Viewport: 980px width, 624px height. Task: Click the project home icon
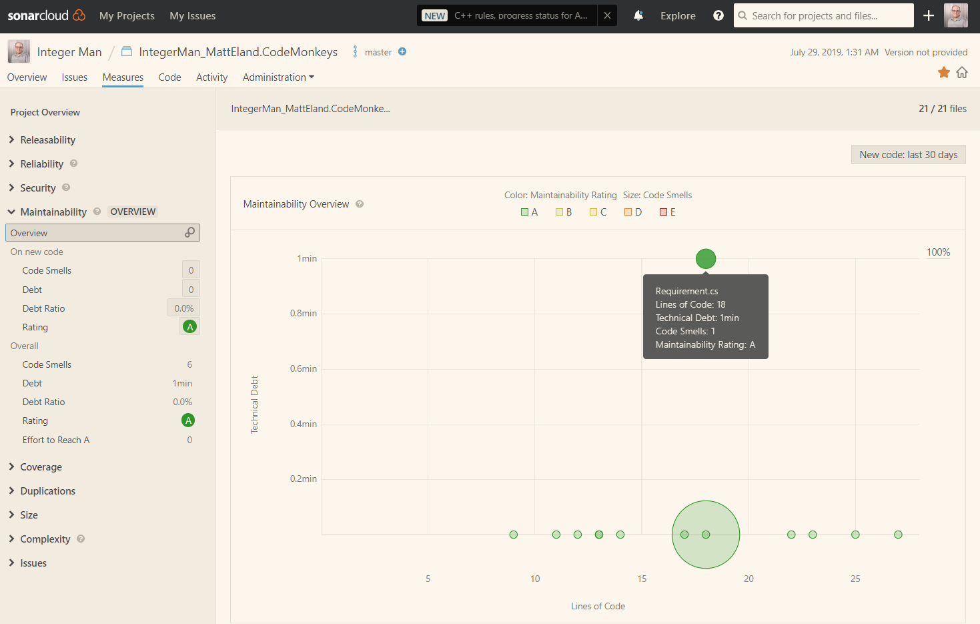(x=962, y=72)
